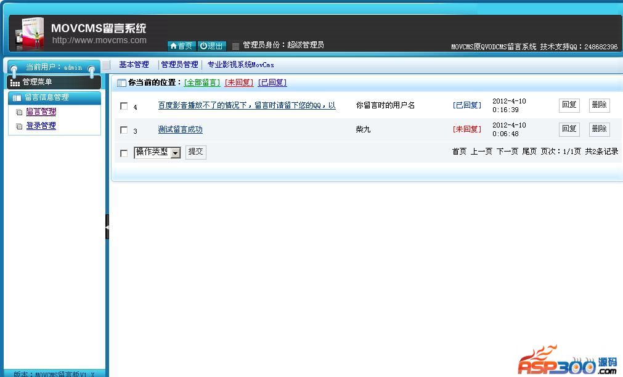Filter by 未回复 link in location bar
The height and width of the screenshot is (377, 623).
239,83
